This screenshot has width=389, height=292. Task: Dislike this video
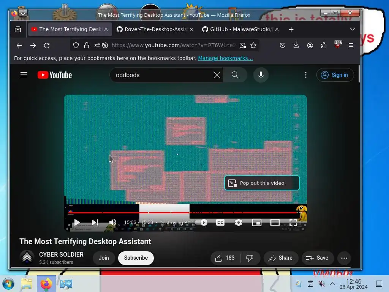250,258
